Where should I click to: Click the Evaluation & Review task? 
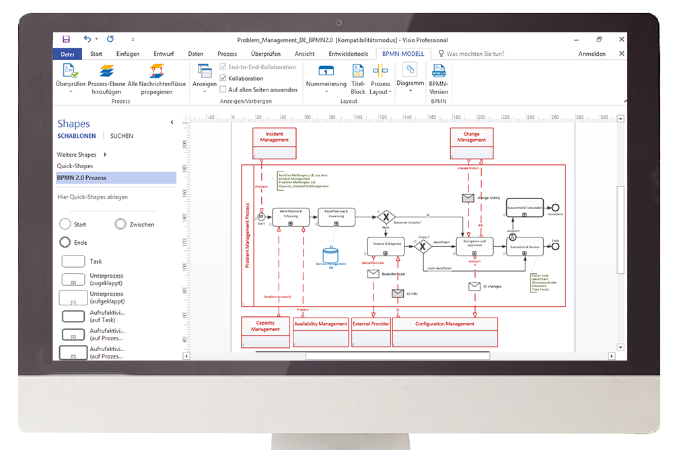524,247
